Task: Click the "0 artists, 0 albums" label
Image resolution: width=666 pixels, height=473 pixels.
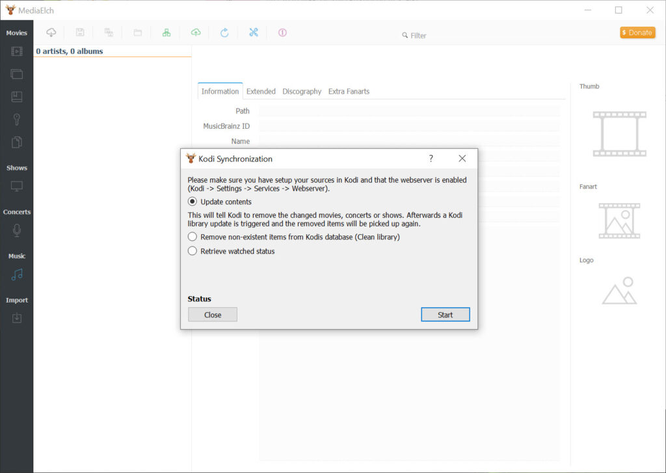Action: tap(70, 51)
